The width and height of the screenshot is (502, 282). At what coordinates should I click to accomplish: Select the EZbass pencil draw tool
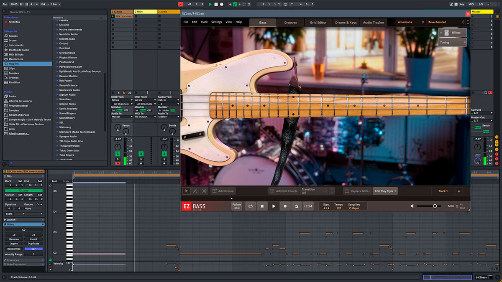click(195, 191)
